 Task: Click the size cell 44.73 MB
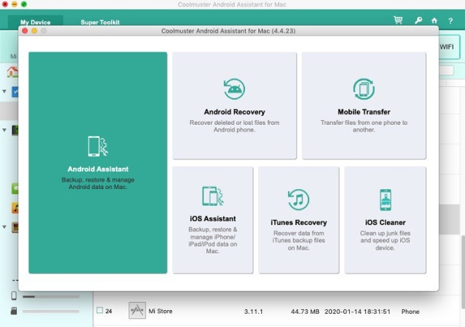[x=305, y=311]
